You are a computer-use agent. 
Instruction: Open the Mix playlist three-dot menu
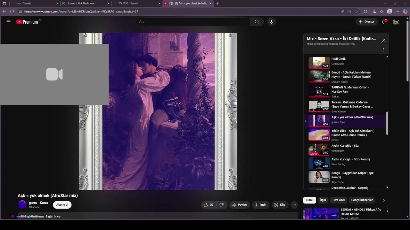(383, 50)
